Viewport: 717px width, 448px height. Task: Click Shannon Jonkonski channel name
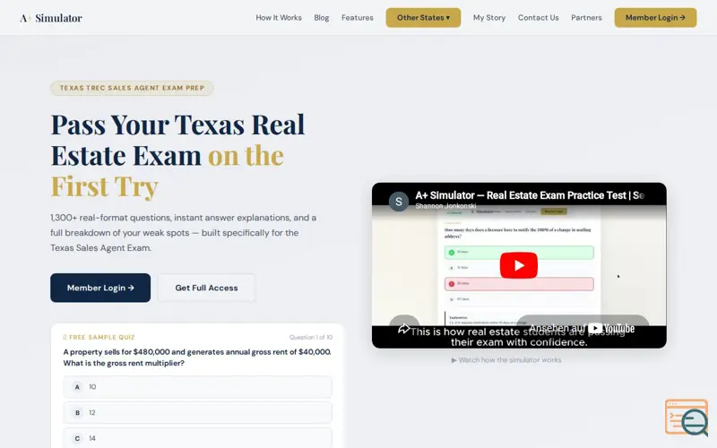tap(445, 206)
